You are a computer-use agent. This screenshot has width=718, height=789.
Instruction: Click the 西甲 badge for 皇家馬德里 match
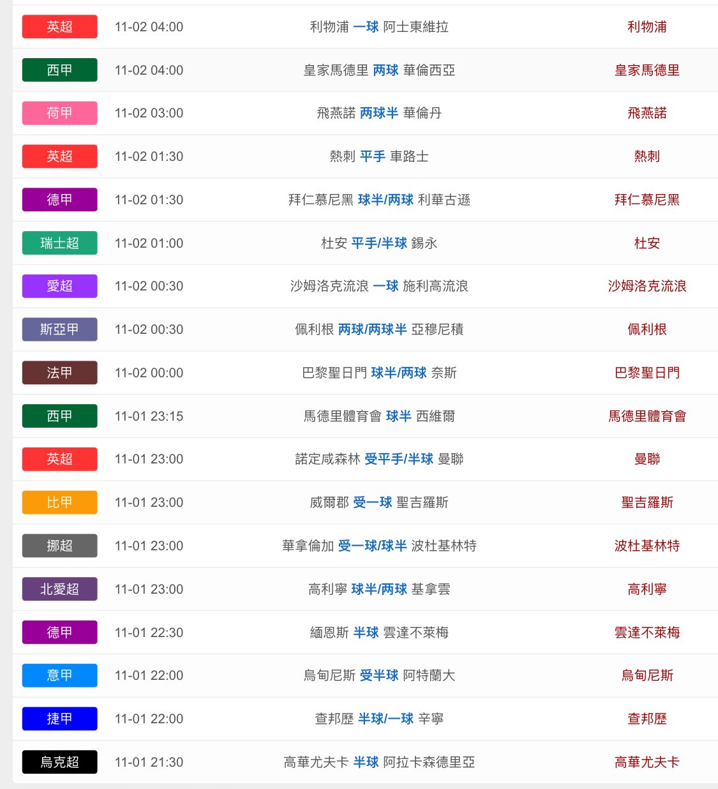[59, 70]
